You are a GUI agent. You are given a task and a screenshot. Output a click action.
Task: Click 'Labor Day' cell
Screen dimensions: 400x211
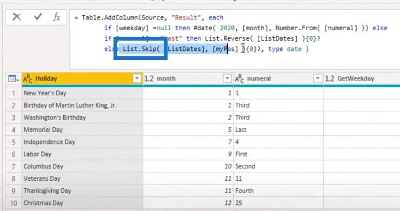(82, 154)
